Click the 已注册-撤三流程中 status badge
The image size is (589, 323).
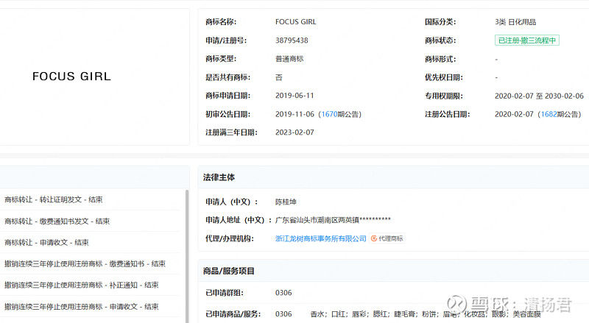(x=526, y=40)
